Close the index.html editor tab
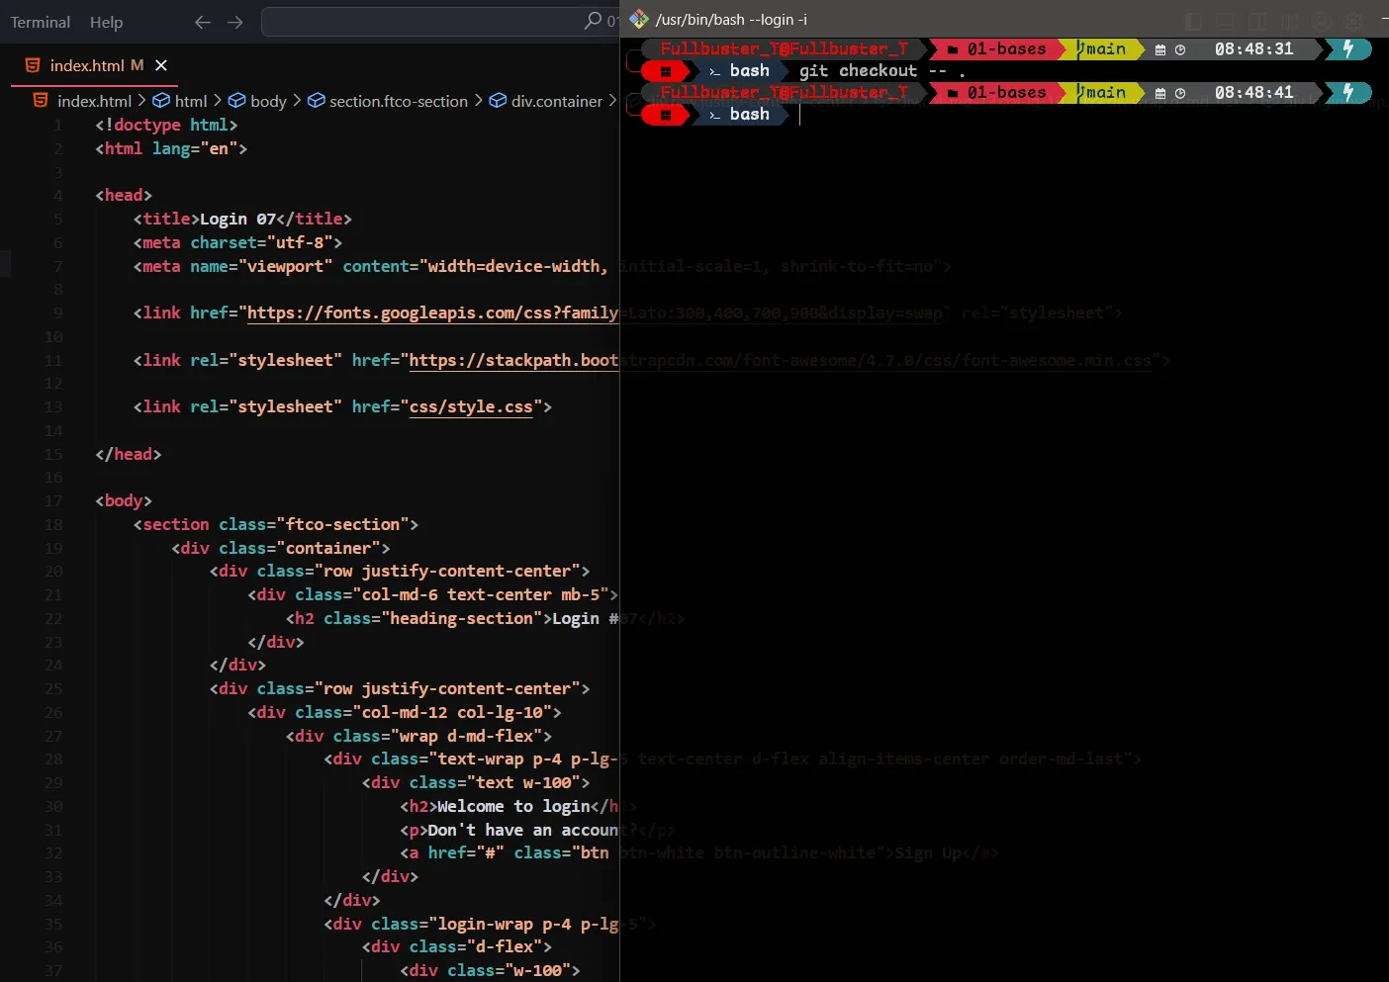The height and width of the screenshot is (982, 1389). tap(161, 65)
